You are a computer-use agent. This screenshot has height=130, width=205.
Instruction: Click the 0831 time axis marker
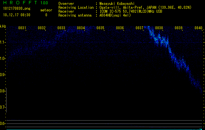click(x=22, y=28)
